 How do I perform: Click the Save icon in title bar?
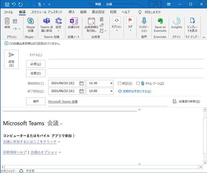click(x=7, y=5)
